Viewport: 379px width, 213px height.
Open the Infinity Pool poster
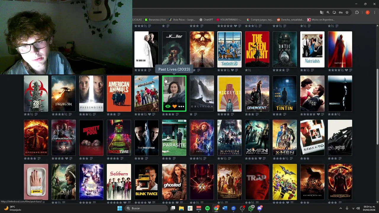click(91, 138)
